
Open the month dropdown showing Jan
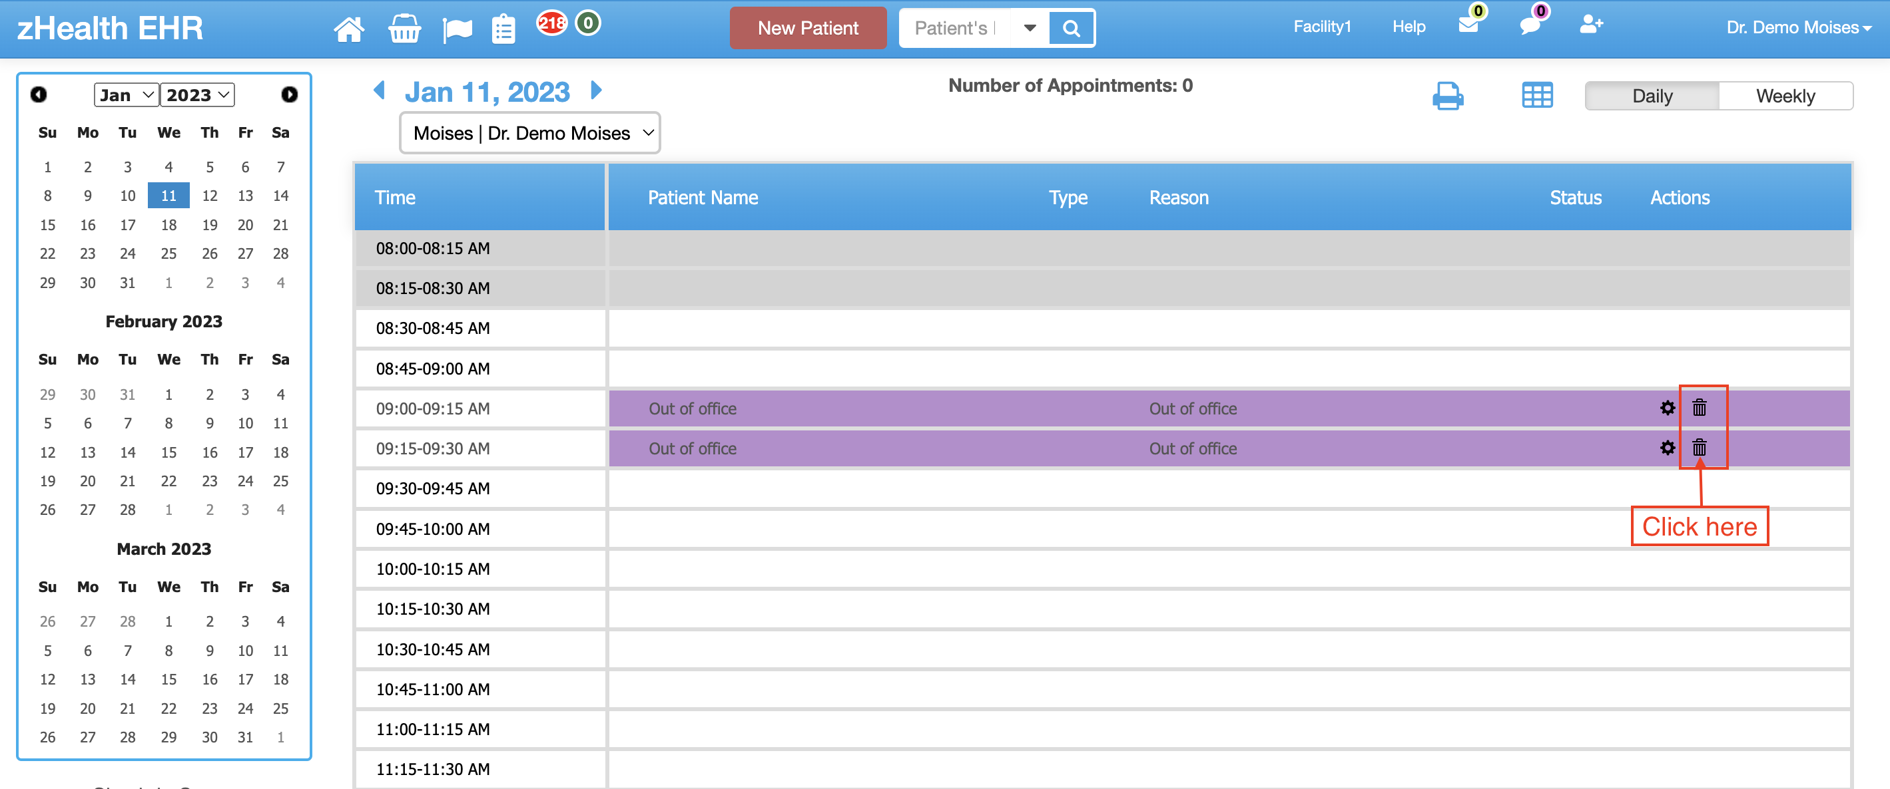(x=125, y=94)
